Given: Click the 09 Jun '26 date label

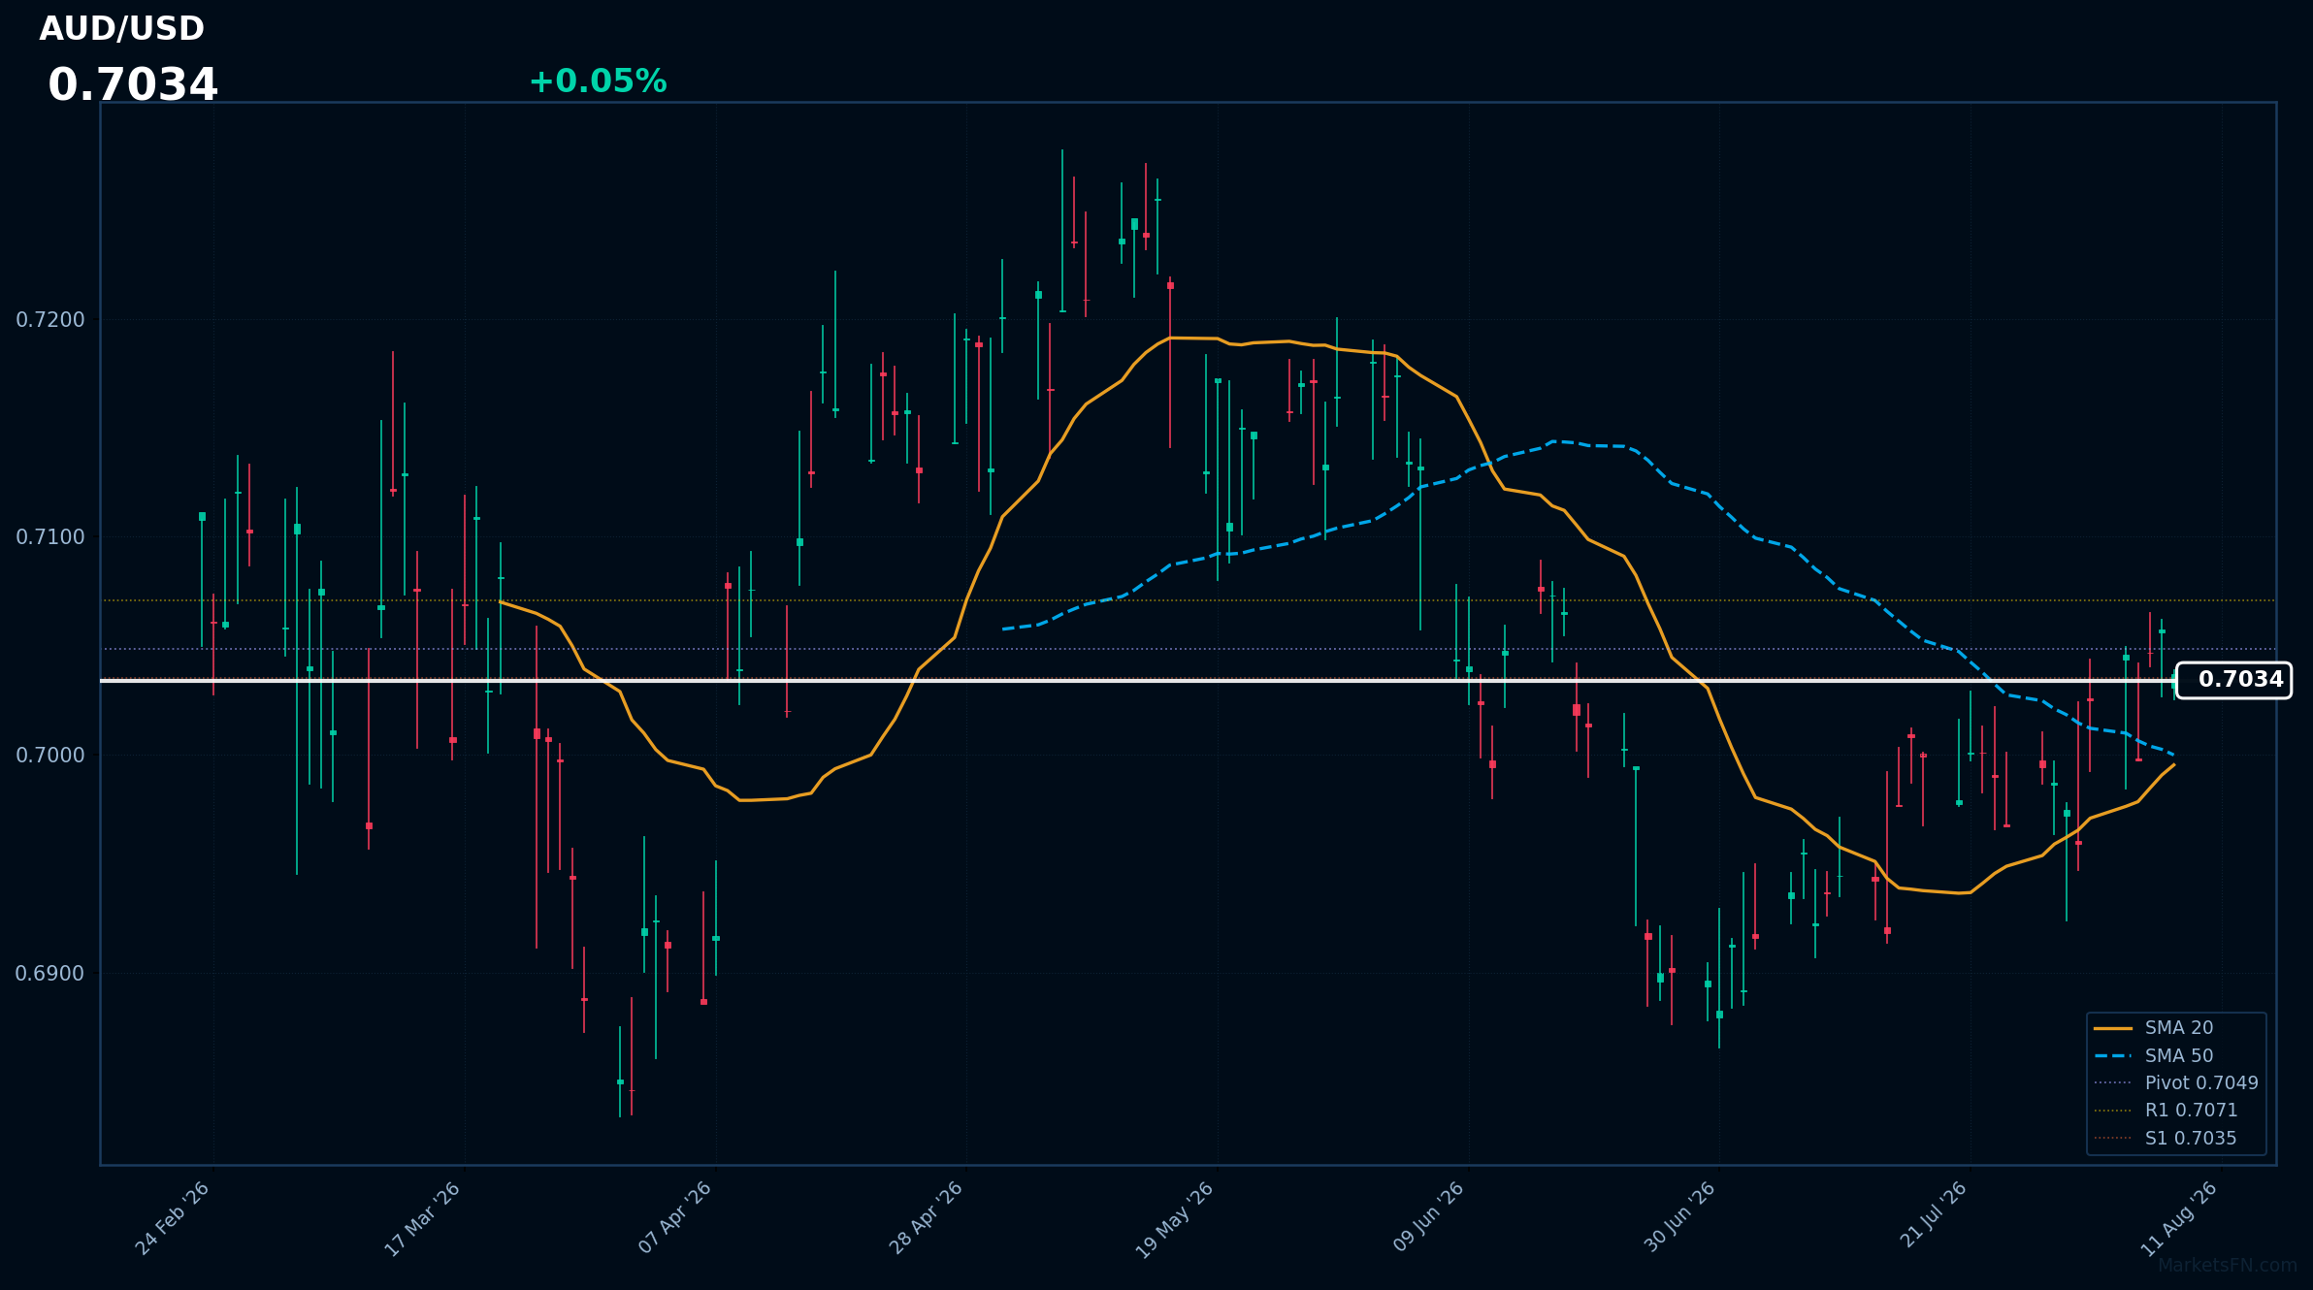Looking at the screenshot, I should tap(1428, 1218).
